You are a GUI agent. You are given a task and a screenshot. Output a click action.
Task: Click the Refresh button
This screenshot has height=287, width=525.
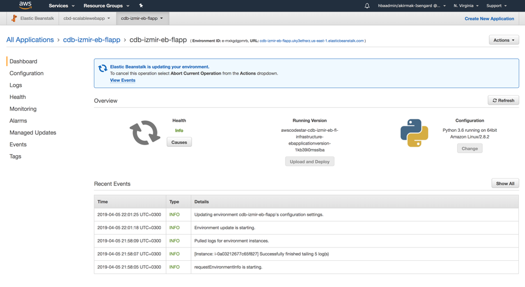(x=503, y=100)
